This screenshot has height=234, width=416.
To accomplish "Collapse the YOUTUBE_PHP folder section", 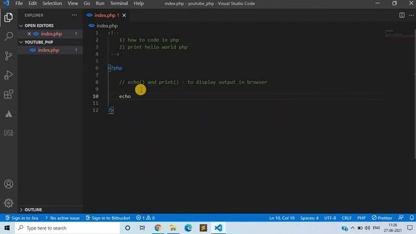I will pos(21,42).
